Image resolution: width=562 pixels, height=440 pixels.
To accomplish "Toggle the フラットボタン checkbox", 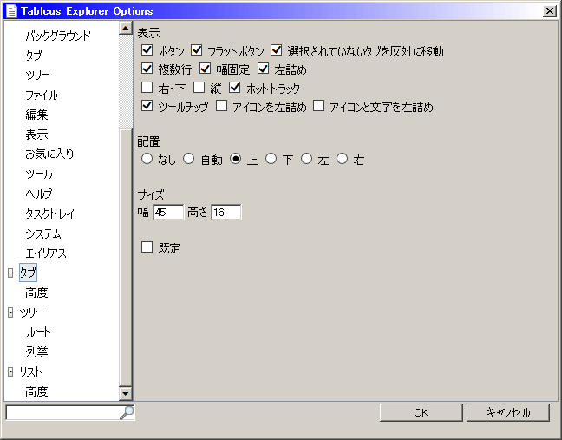I will tap(196, 51).
